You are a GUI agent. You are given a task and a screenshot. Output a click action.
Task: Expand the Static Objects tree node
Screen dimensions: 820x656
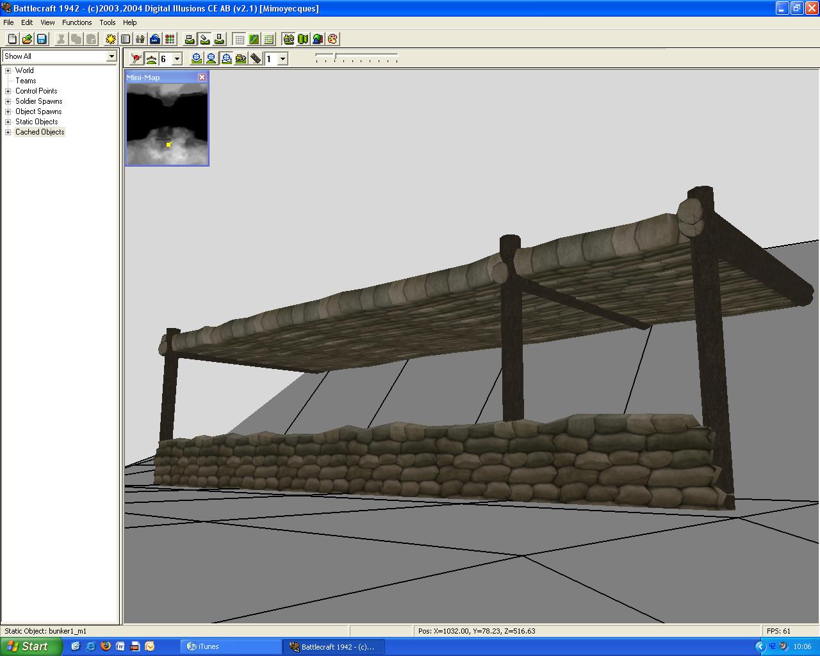click(x=8, y=122)
